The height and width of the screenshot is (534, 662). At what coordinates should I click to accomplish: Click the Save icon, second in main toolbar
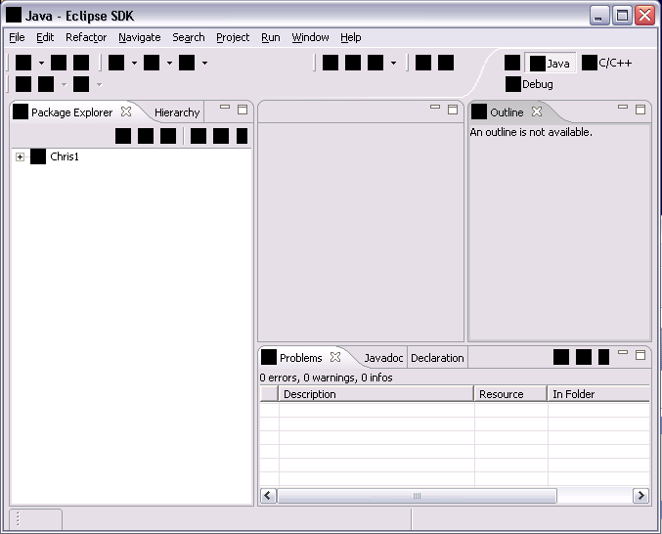[x=59, y=63]
